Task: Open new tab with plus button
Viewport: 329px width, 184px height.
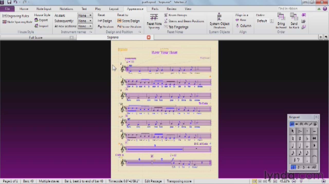Action: pyautogui.click(x=321, y=37)
